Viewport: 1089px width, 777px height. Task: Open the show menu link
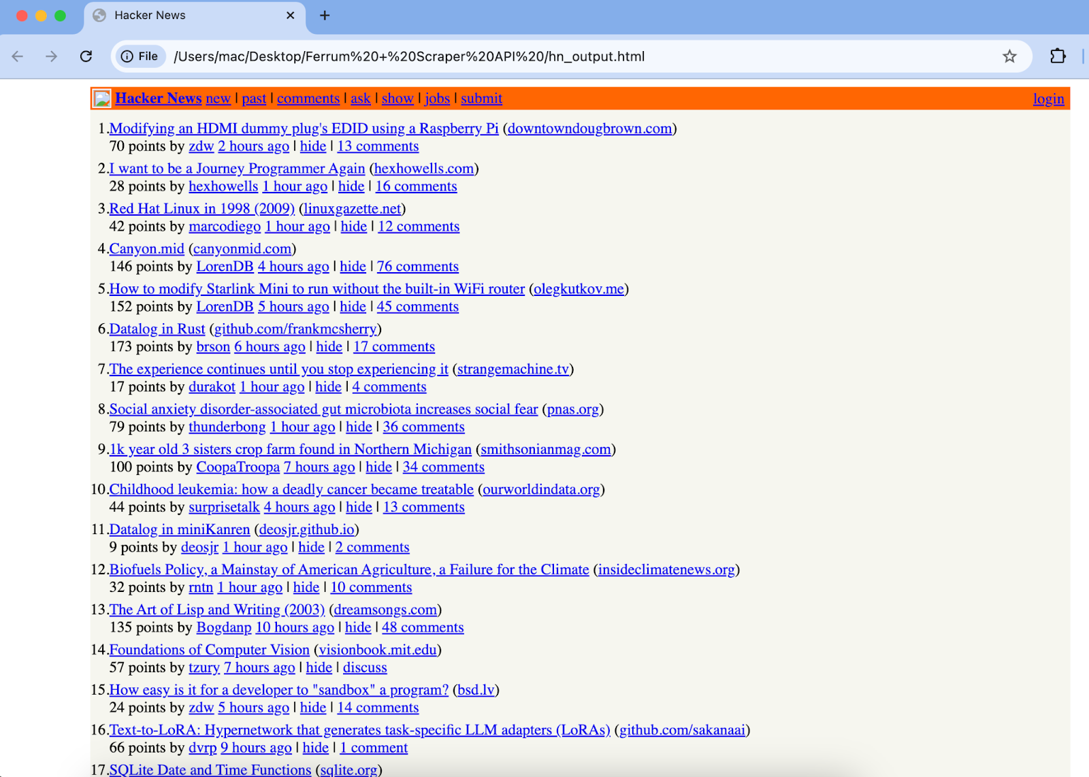click(397, 98)
